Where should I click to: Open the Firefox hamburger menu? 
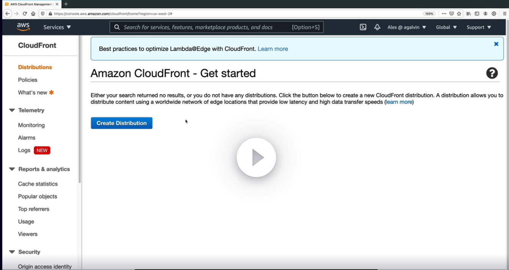(504, 14)
